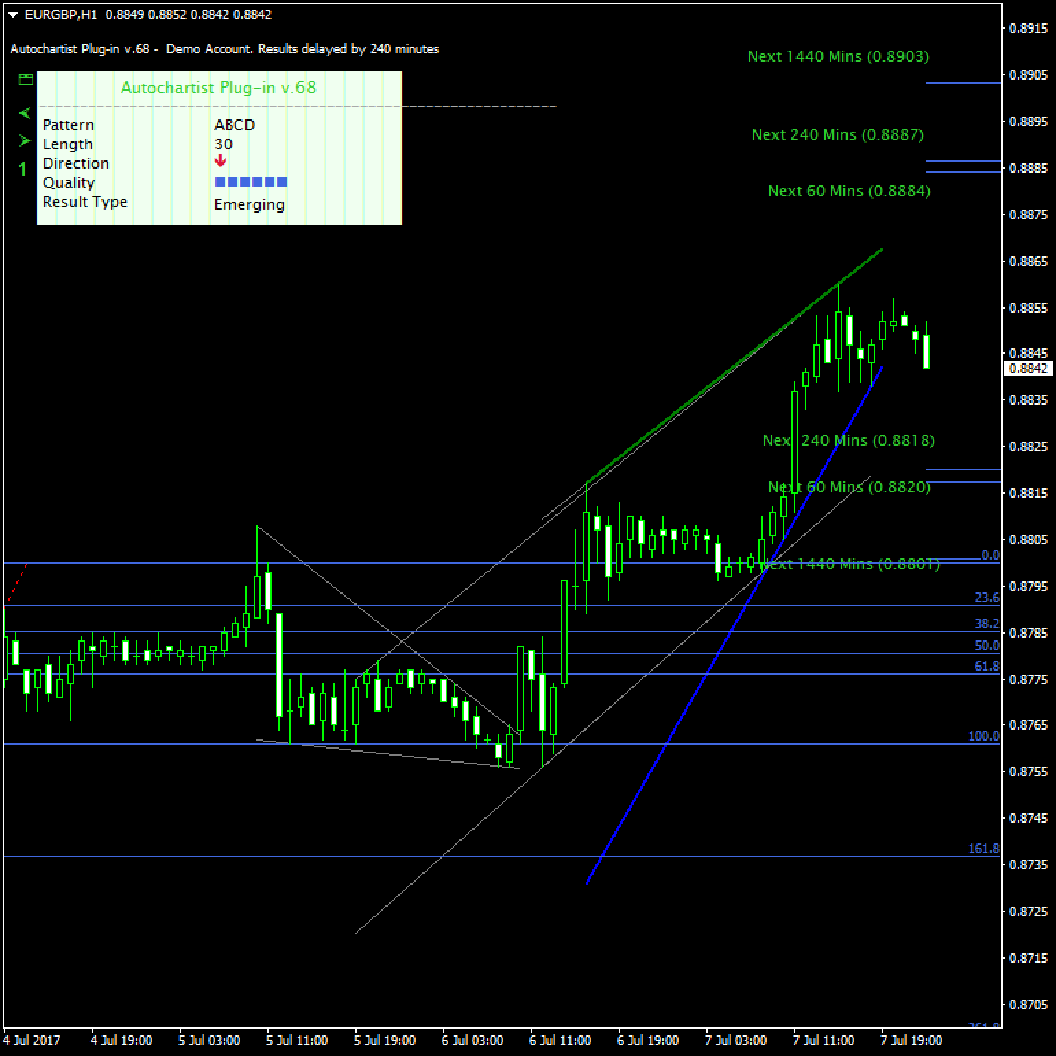Go to next pattern with right arrow
This screenshot has width=1056, height=1056.
(25, 141)
